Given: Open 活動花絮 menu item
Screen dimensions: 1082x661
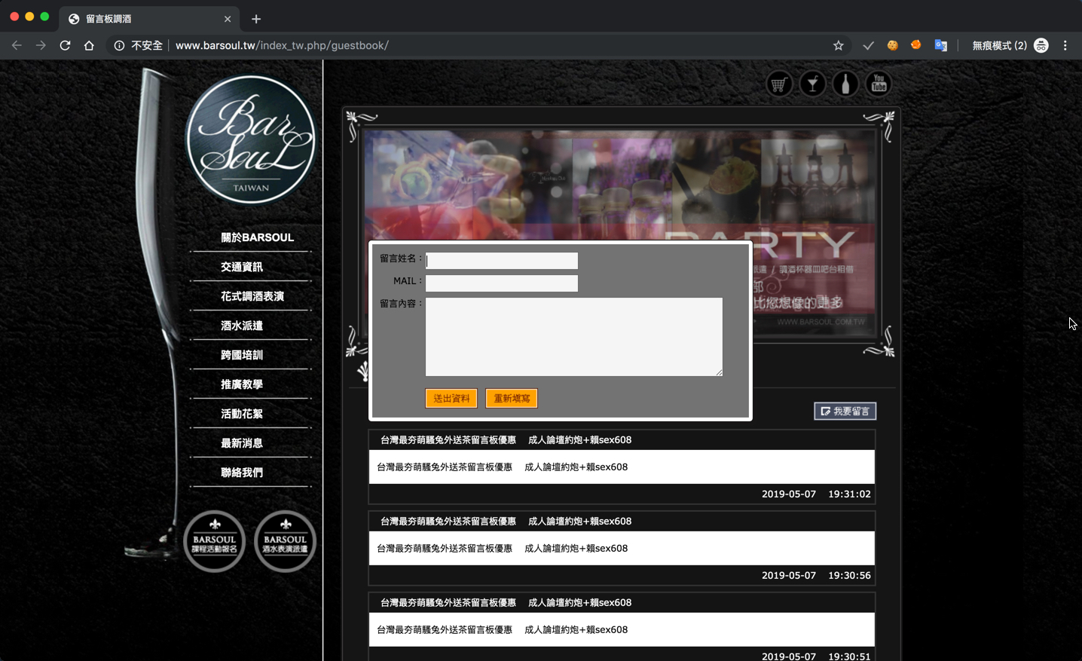Looking at the screenshot, I should (x=242, y=414).
